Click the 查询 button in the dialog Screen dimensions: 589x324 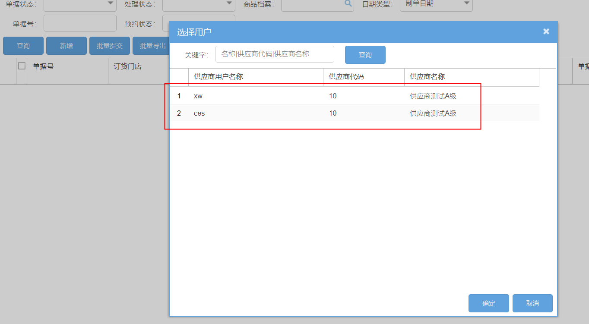pos(365,55)
